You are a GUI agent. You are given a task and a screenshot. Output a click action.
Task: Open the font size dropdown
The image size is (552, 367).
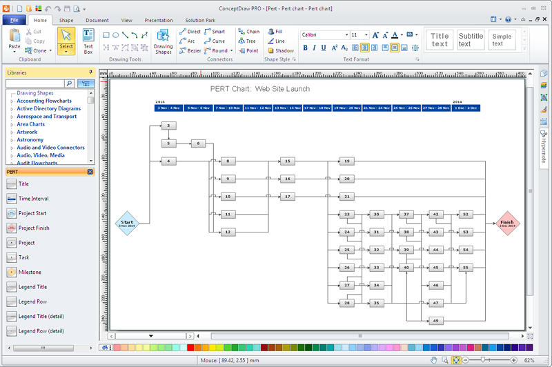coord(366,34)
